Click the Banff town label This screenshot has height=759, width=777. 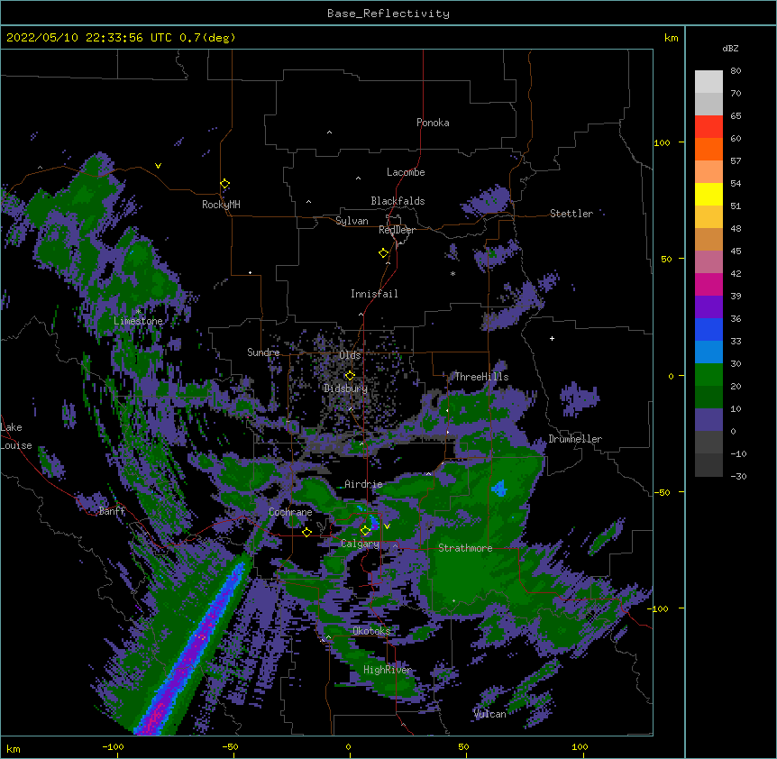(x=112, y=511)
